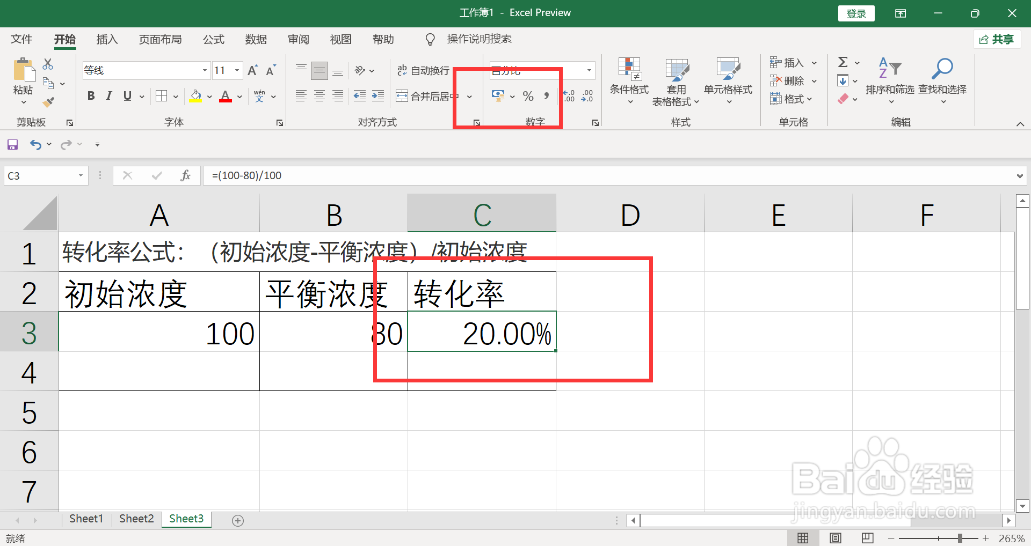
Task: Set middle vertical alignment
Action: (x=320, y=70)
